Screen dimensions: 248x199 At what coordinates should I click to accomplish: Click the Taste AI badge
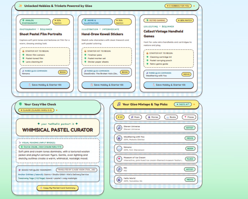click(x=183, y=105)
